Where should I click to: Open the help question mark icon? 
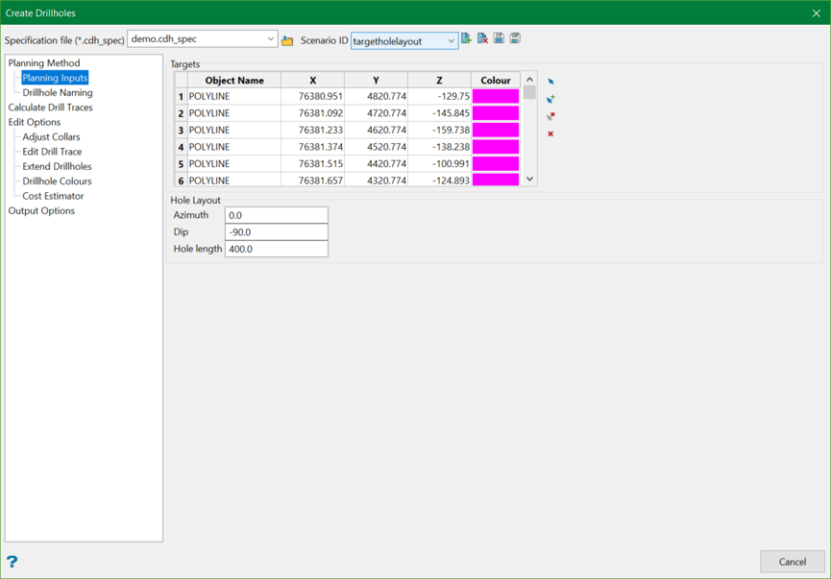pyautogui.click(x=12, y=562)
